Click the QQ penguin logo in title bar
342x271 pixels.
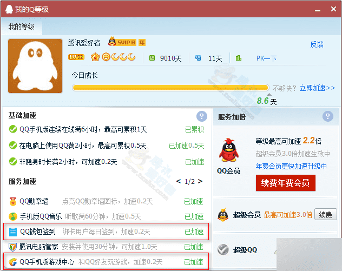[9, 9]
